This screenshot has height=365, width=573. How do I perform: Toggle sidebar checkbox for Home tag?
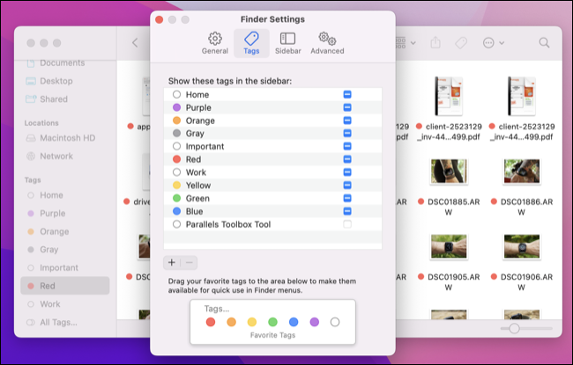click(347, 94)
